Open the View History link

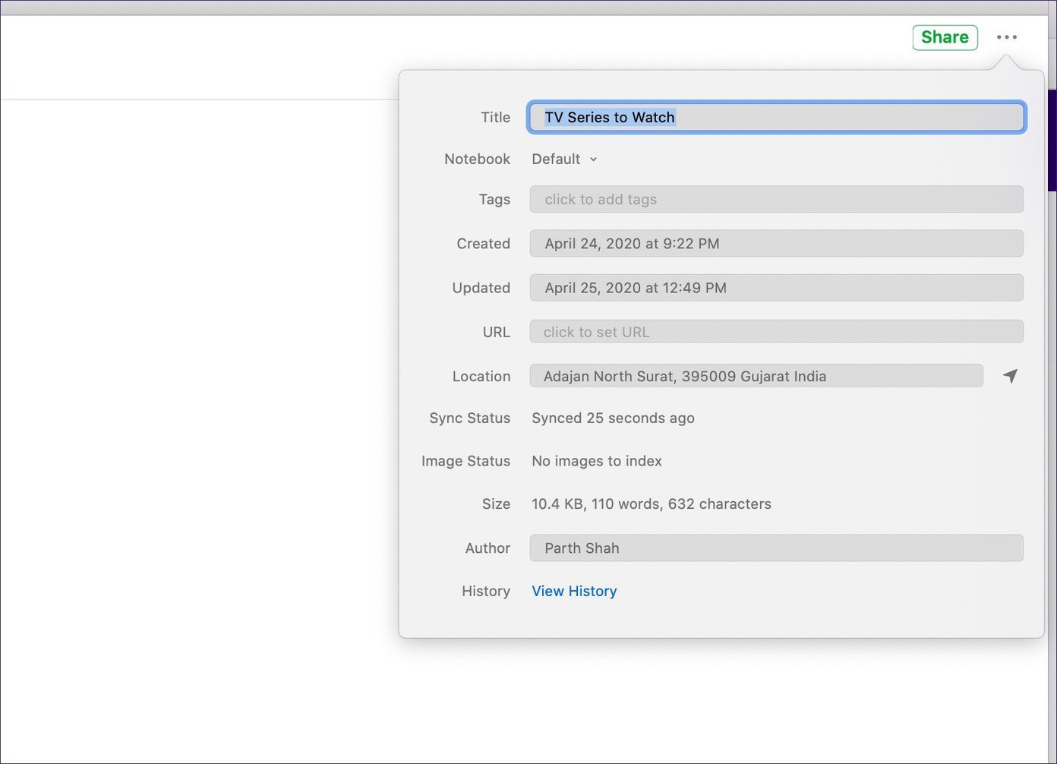point(574,591)
